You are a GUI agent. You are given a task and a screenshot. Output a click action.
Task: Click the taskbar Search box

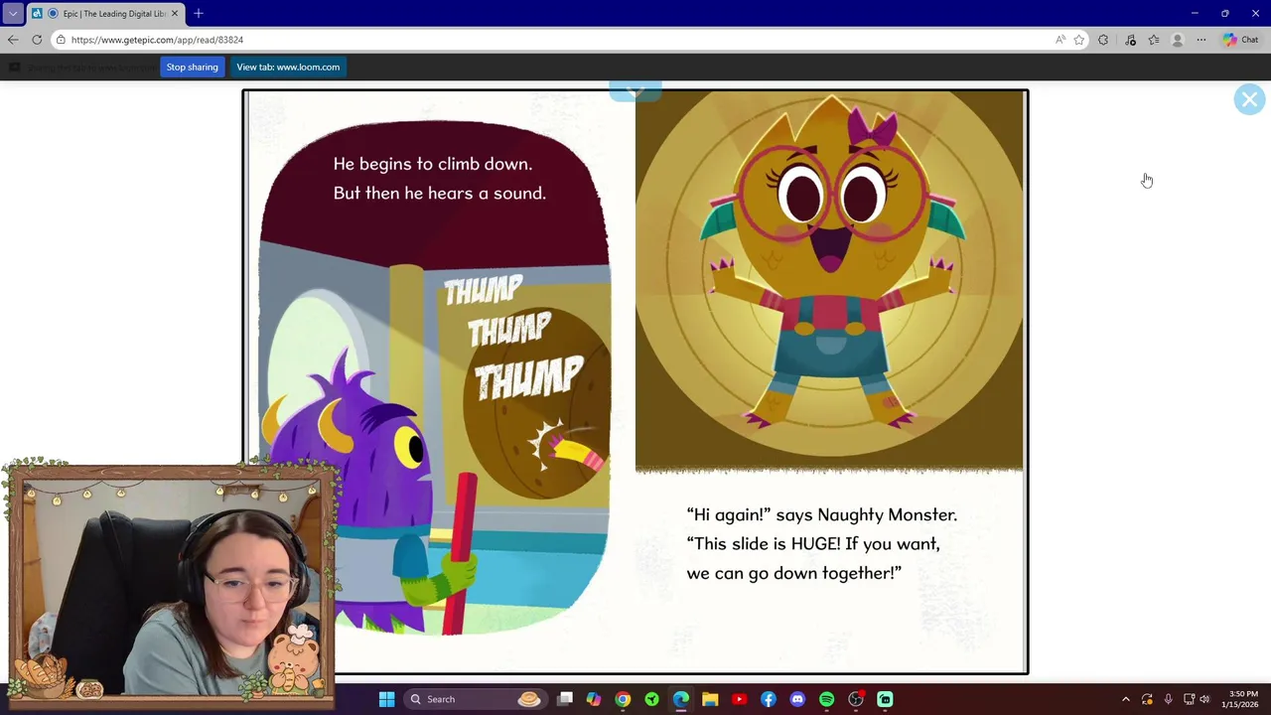(x=475, y=699)
